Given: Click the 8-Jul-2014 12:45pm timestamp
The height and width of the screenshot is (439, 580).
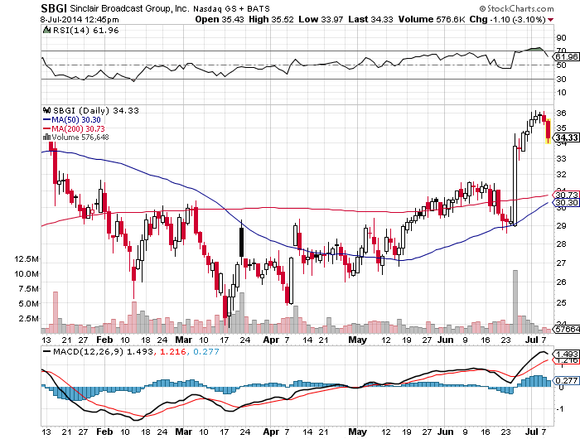Looking at the screenshot, I should coord(80,20).
